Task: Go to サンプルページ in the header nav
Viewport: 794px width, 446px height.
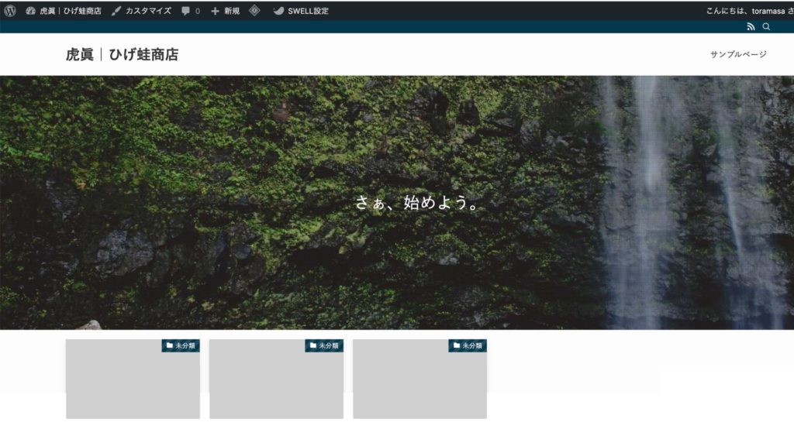Action: pos(738,54)
